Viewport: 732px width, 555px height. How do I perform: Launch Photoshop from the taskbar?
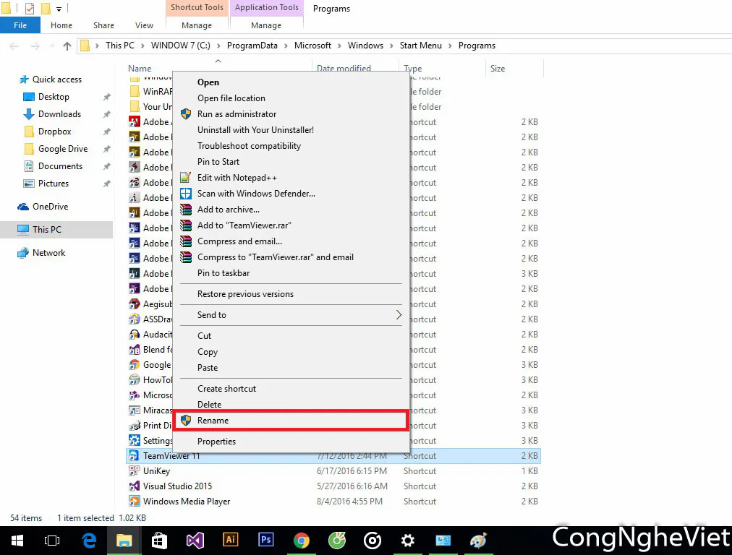coord(266,539)
